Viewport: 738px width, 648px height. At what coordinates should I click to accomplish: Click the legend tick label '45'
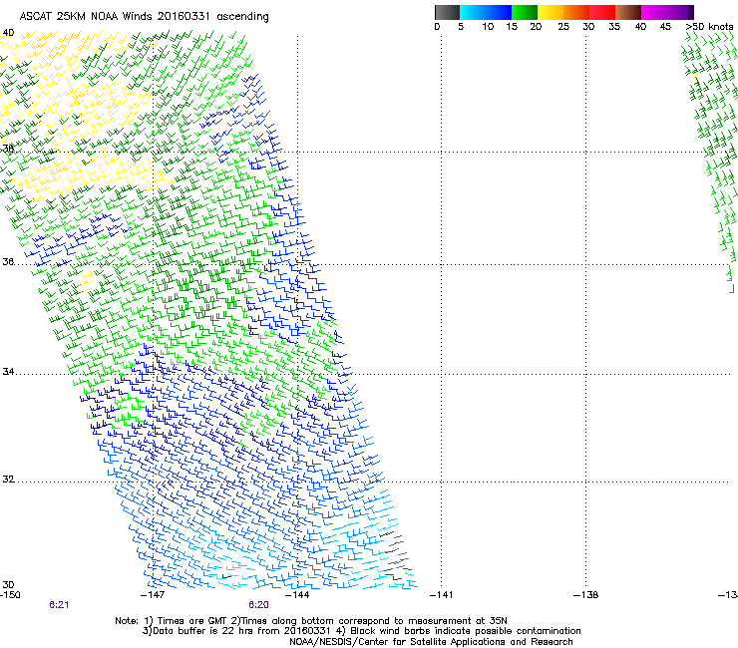(x=665, y=27)
